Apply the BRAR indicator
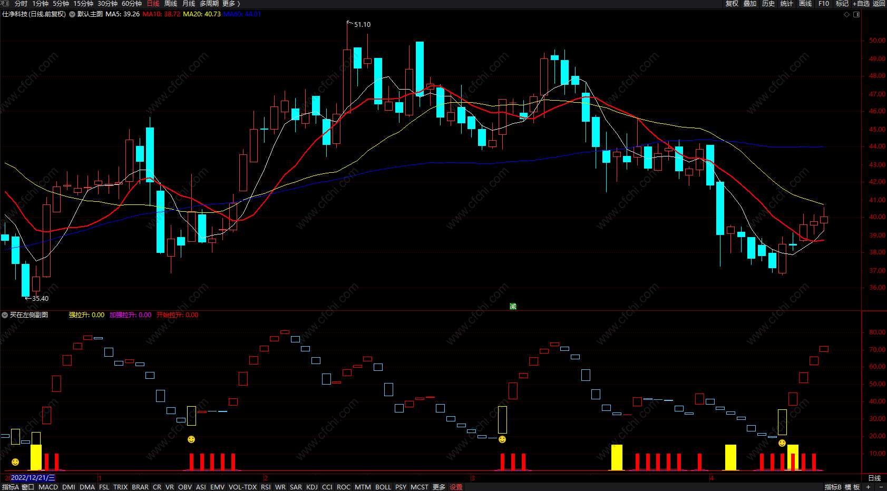 click(140, 487)
